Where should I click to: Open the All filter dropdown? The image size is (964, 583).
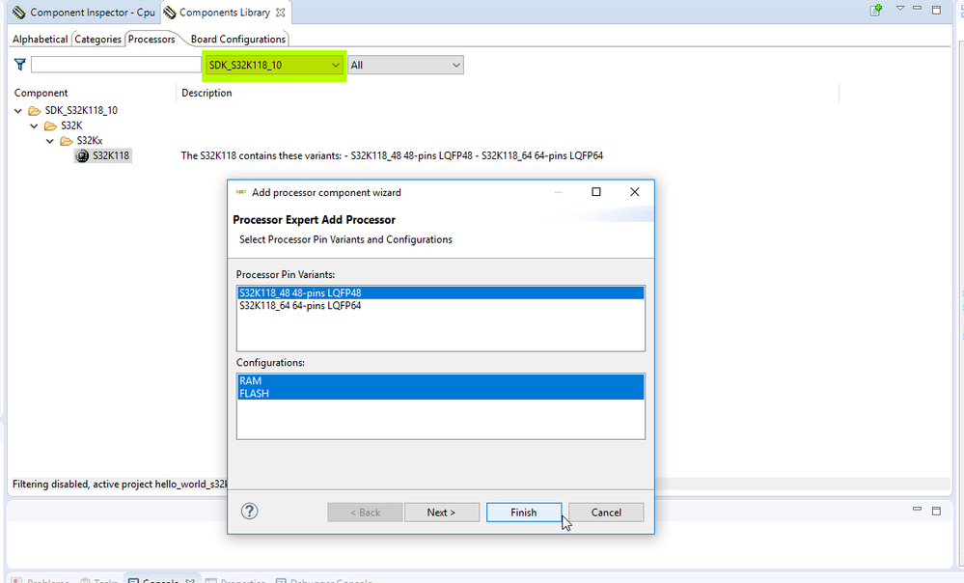[405, 65]
